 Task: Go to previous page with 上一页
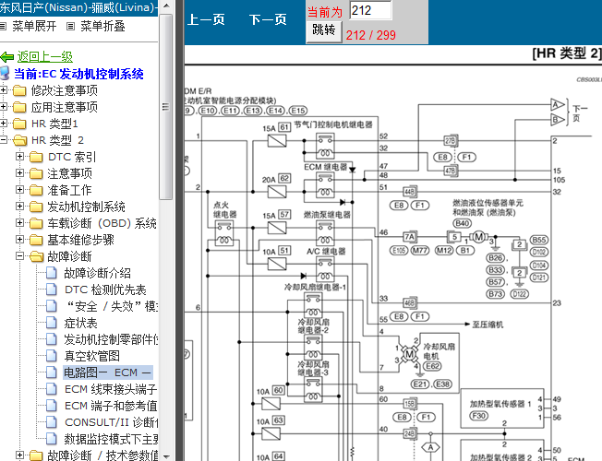[x=206, y=19]
